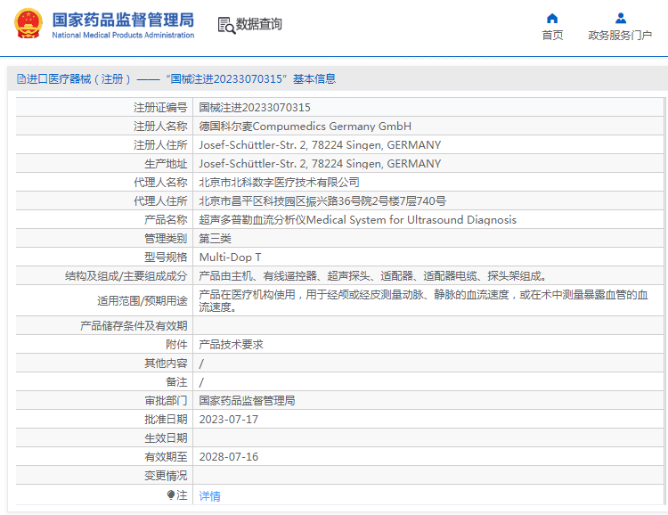Image resolution: width=668 pixels, height=515 pixels.
Task: Select approval date 2023-07-17
Action: click(x=228, y=420)
